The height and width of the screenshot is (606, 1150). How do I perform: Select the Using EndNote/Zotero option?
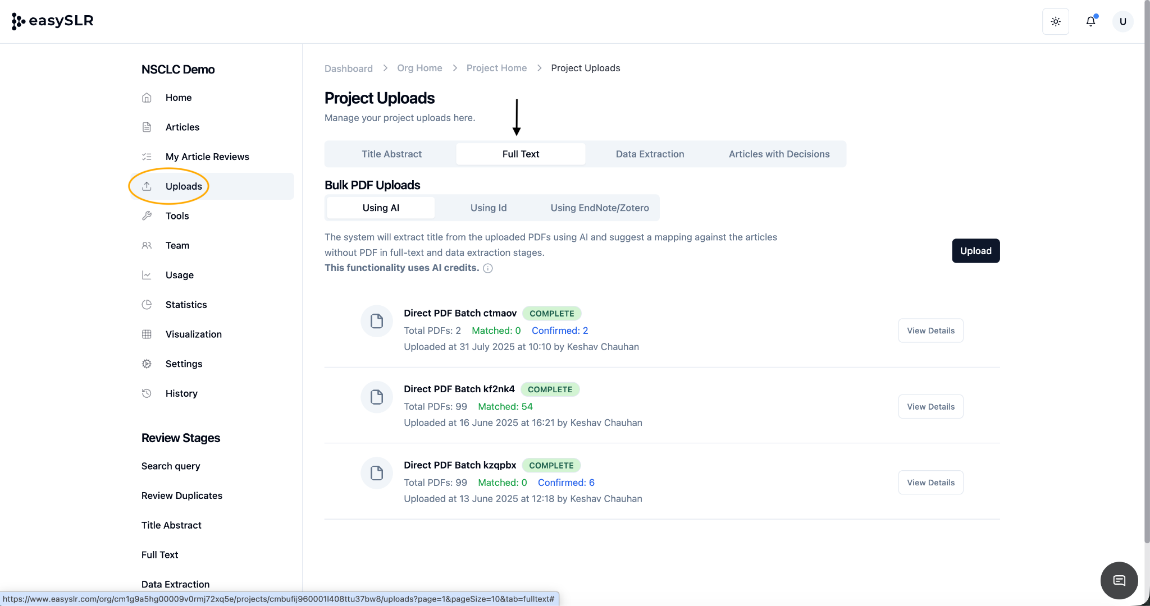[x=599, y=208]
